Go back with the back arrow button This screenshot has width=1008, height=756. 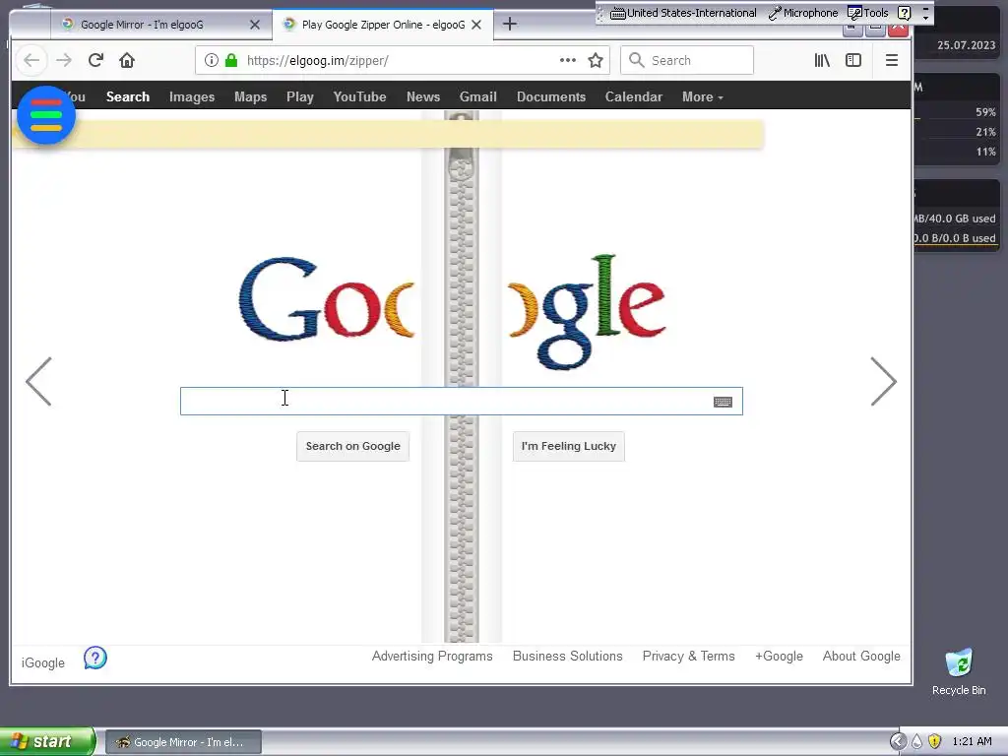pos(31,60)
